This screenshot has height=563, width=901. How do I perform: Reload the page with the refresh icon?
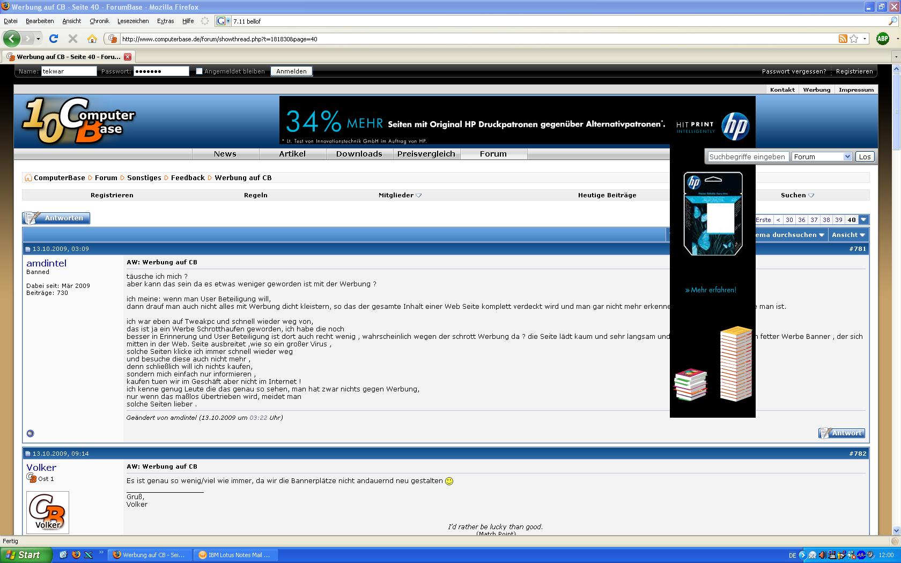coord(54,39)
